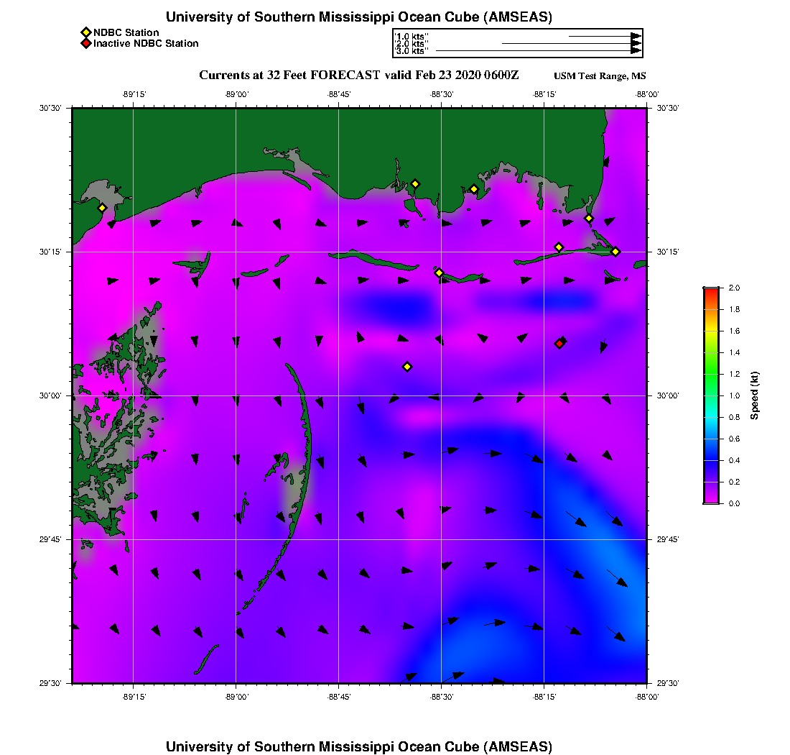Viewport: 790px width, 755px height.
Task: Click the 29'30' latitude label on the right axis
Action: [x=668, y=683]
